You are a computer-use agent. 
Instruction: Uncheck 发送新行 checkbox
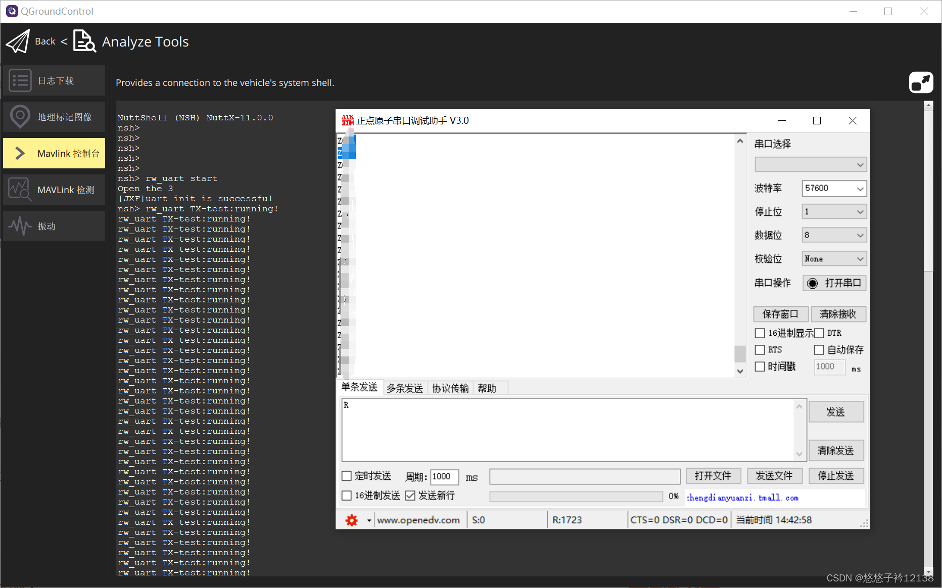(410, 495)
